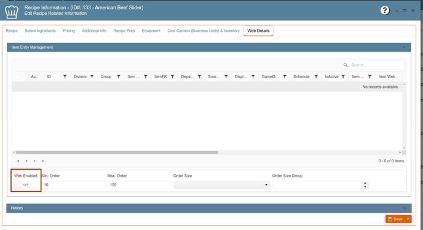This screenshot has height=230, width=423.
Task: Filter the Sour... column
Action: [226, 77]
